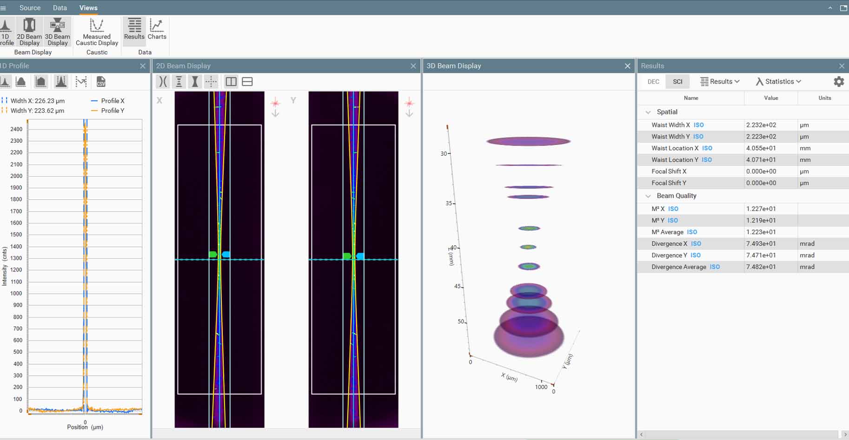The width and height of the screenshot is (849, 440).
Task: Click the ISO link beside Divergence Average
Action: click(x=715, y=267)
